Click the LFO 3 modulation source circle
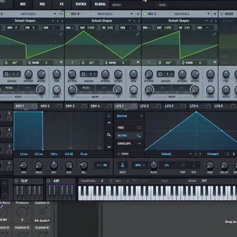Viewport: 237px width, 237px height. tap(183, 106)
